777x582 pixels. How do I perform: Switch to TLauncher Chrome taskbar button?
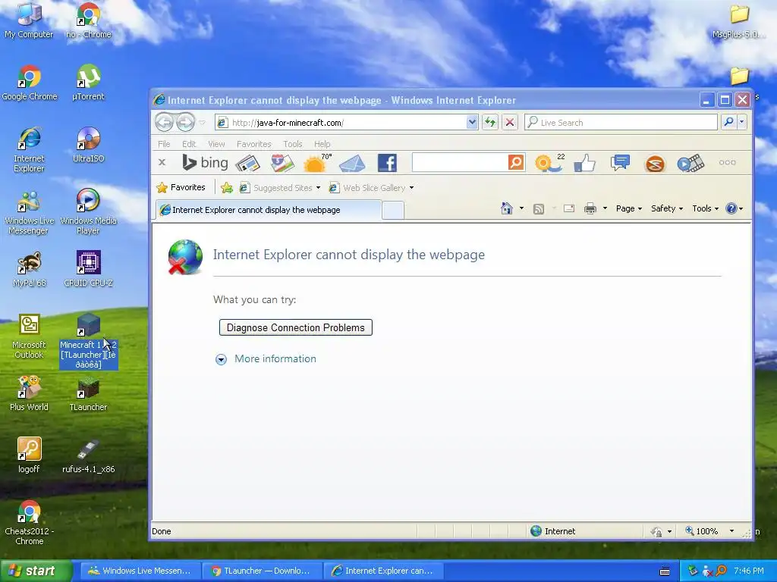[261, 571]
